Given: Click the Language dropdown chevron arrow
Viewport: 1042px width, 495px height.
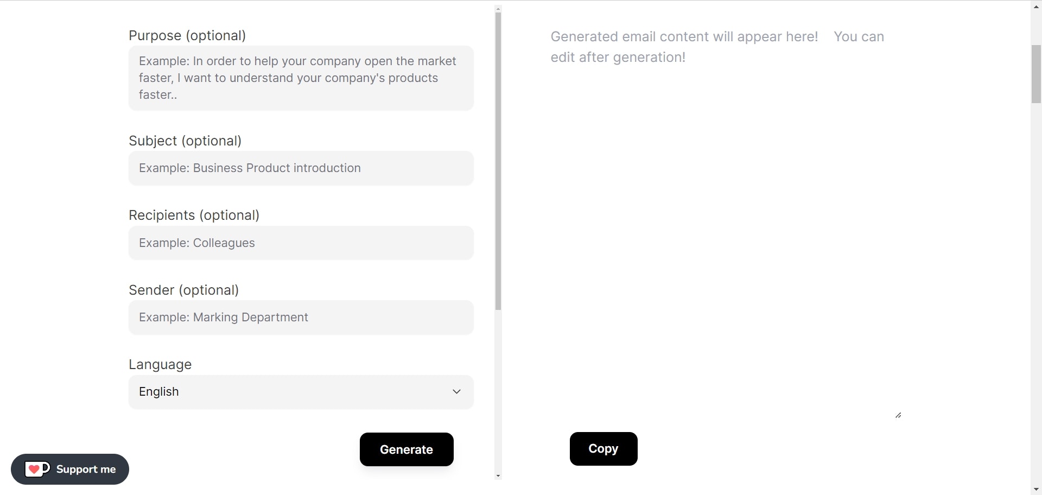Looking at the screenshot, I should [x=456, y=391].
